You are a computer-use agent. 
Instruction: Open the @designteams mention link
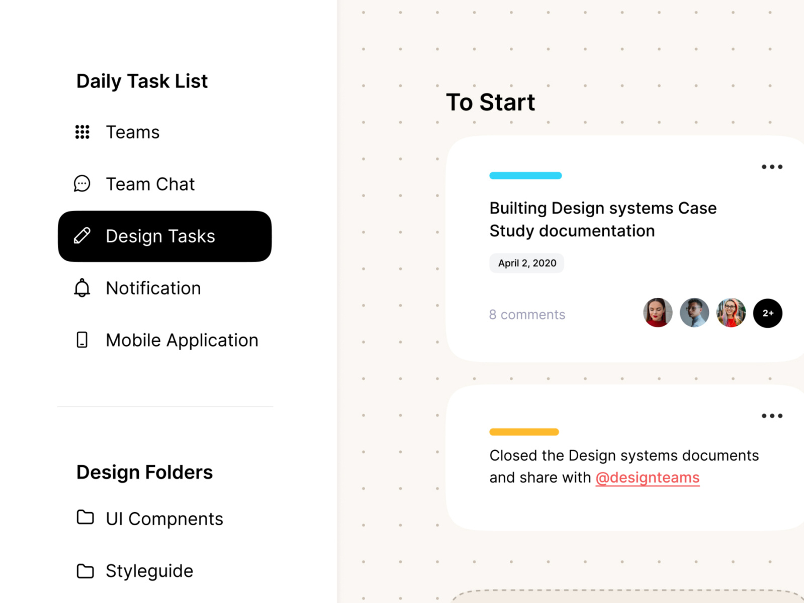(x=647, y=477)
